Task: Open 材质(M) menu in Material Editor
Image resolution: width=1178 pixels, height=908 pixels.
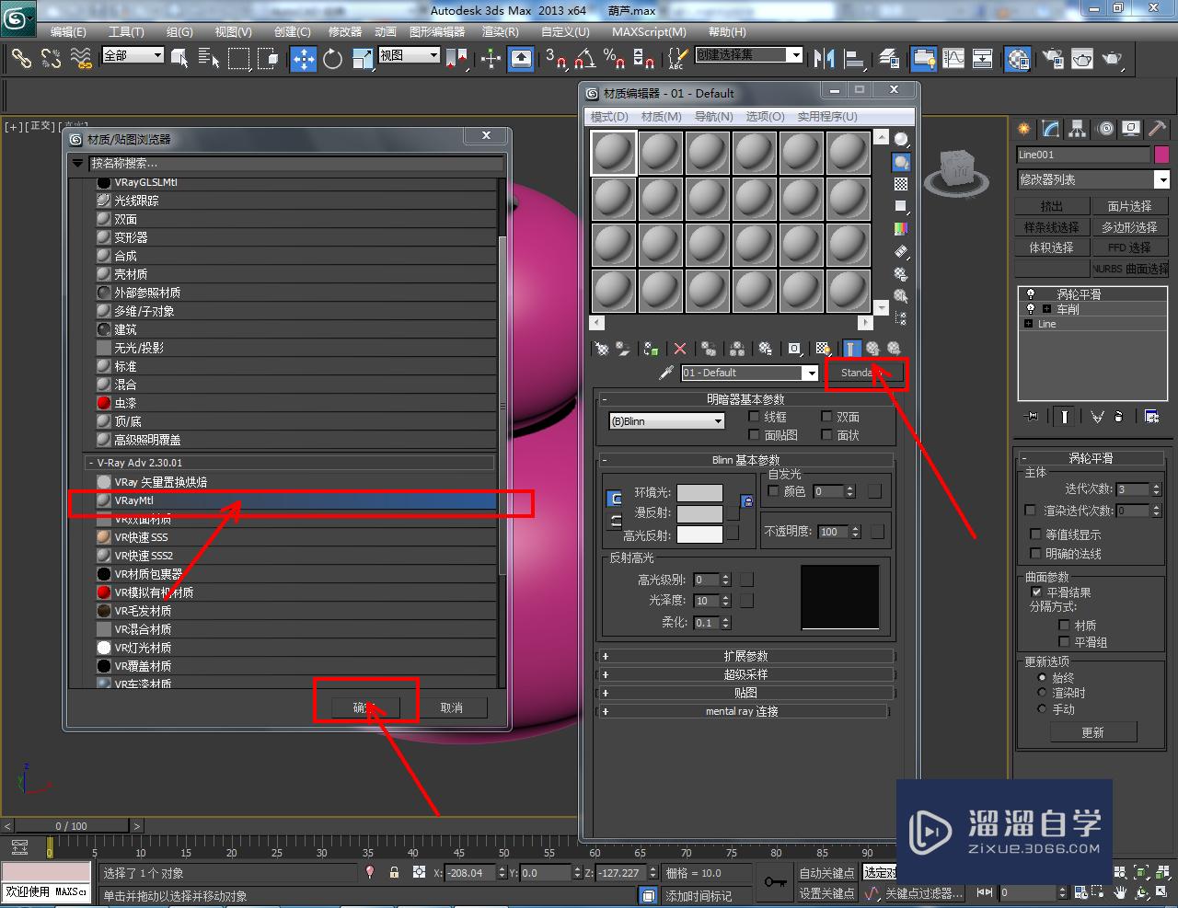Action: [x=662, y=117]
